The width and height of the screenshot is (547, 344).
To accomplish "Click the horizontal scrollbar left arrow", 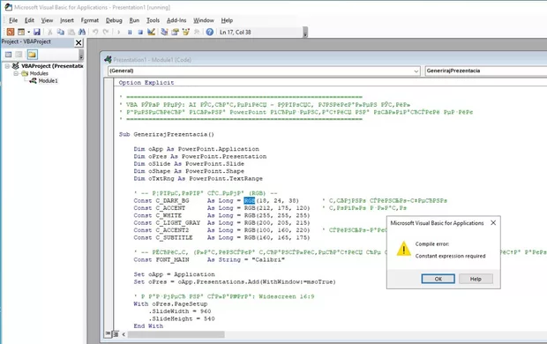I will tap(124, 334).
